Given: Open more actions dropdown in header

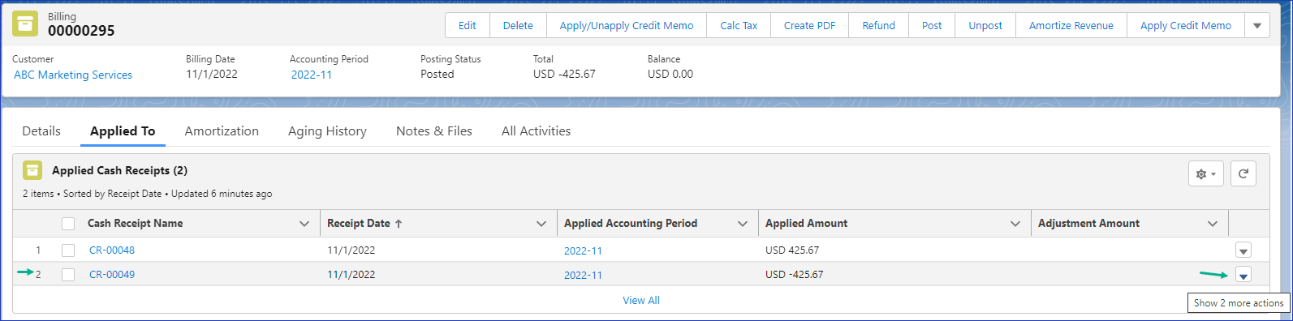Looking at the screenshot, I should [x=1257, y=25].
